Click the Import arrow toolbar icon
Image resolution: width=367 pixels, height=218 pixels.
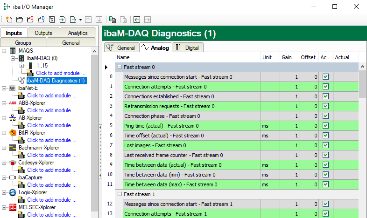click(62, 20)
